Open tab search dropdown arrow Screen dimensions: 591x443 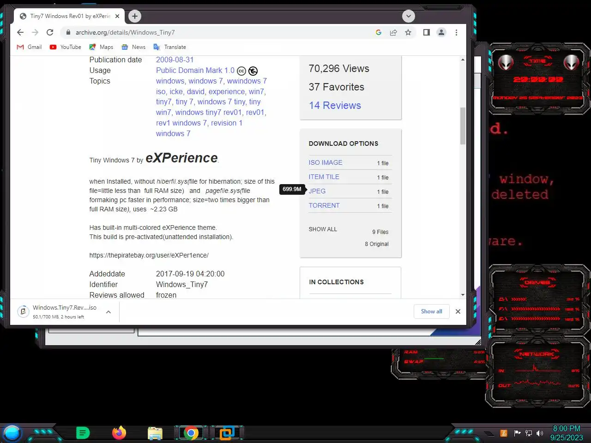(x=408, y=16)
